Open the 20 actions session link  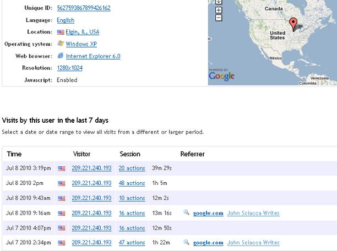[132, 168]
